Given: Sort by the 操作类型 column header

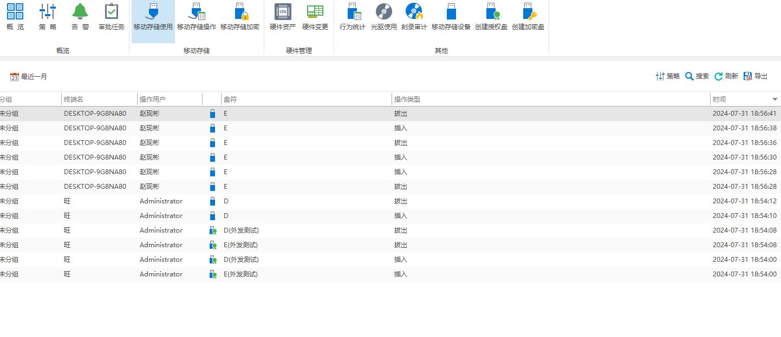Looking at the screenshot, I should (551, 100).
